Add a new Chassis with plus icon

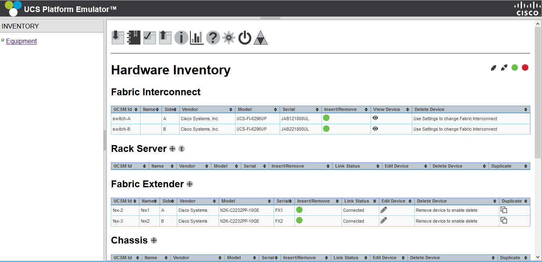pos(154,240)
